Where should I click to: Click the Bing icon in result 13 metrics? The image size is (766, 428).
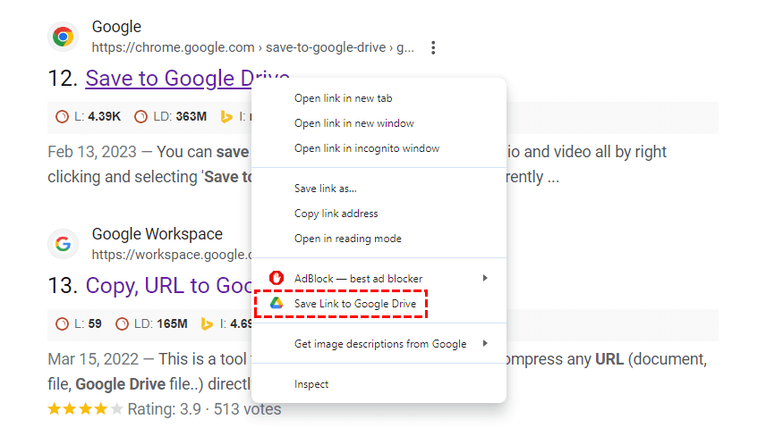[207, 323]
